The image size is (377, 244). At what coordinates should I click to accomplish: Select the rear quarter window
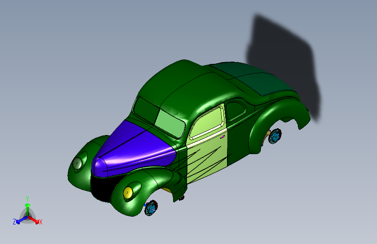(x=237, y=111)
